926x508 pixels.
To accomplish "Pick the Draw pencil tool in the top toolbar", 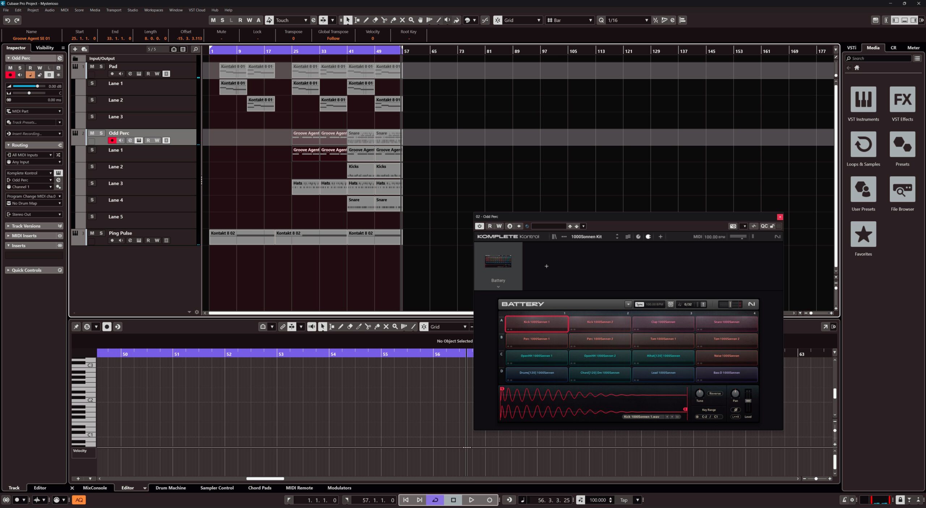I will point(366,20).
